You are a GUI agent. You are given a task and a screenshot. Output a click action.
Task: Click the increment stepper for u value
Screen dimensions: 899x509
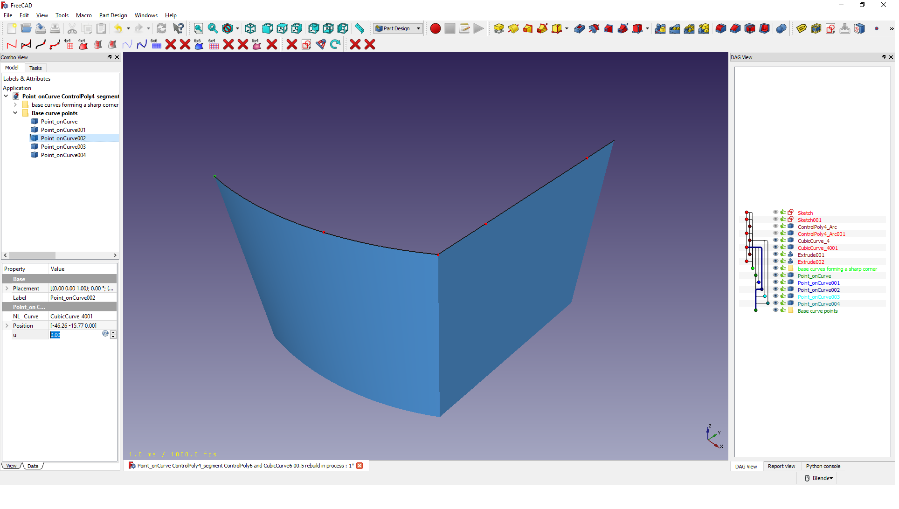[x=114, y=332]
